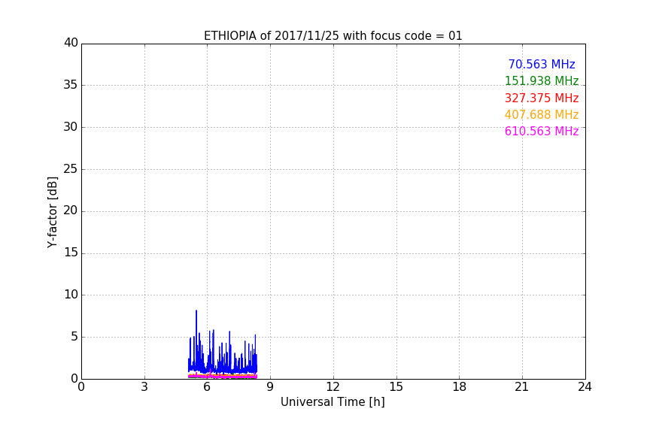The width and height of the screenshot is (650, 433).
Task: Click the x-axis tick label 12
Action: pyautogui.click(x=333, y=387)
